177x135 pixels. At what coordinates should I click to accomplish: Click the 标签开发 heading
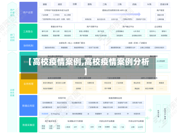(x=62, y=98)
